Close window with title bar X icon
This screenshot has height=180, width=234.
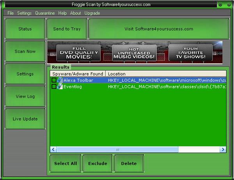[229, 5]
